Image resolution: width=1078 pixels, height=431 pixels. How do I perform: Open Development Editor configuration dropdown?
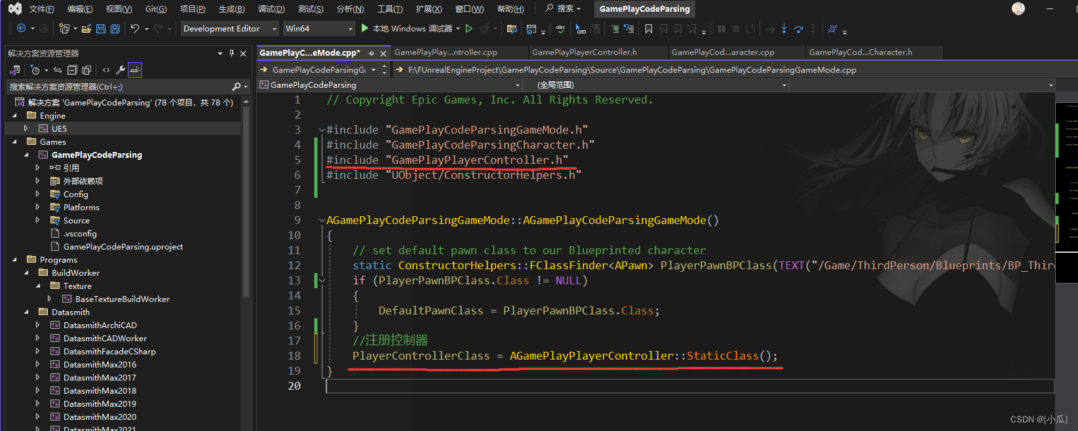(x=230, y=29)
